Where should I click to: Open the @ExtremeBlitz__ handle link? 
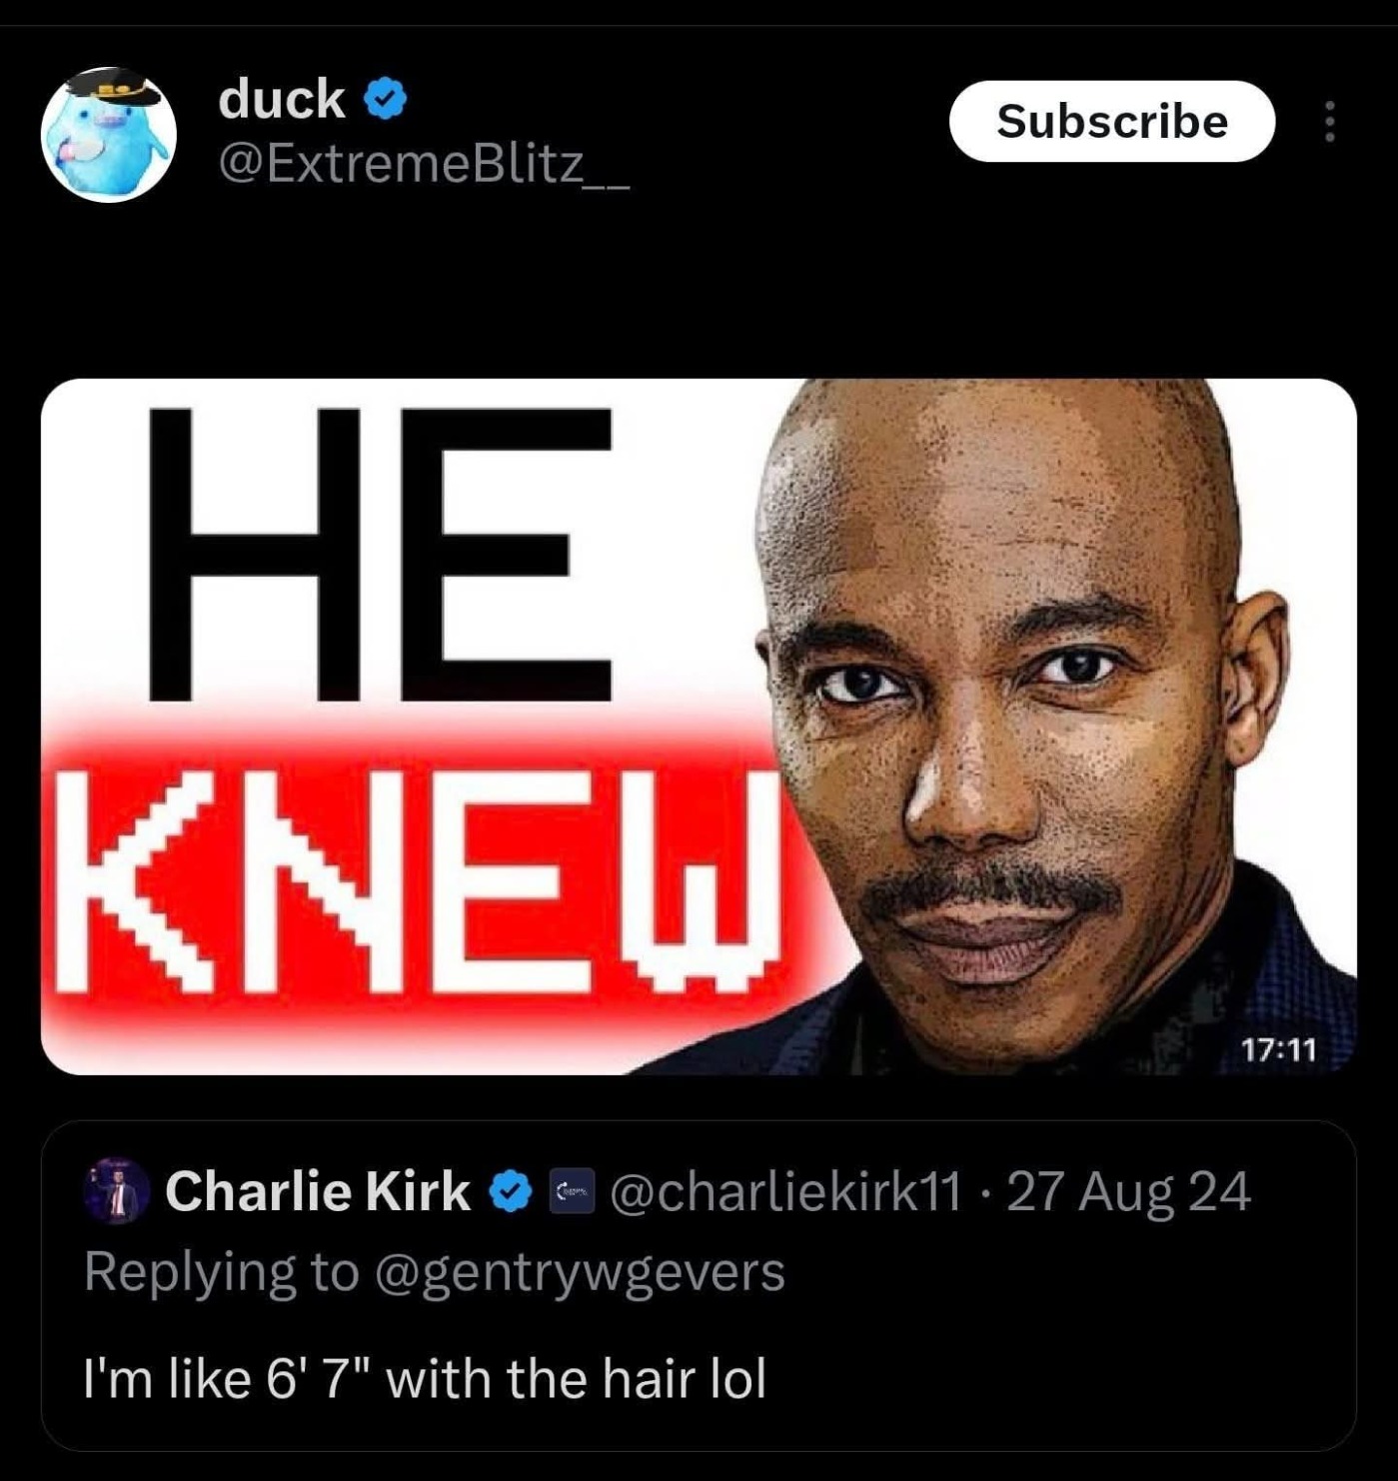pos(424,165)
